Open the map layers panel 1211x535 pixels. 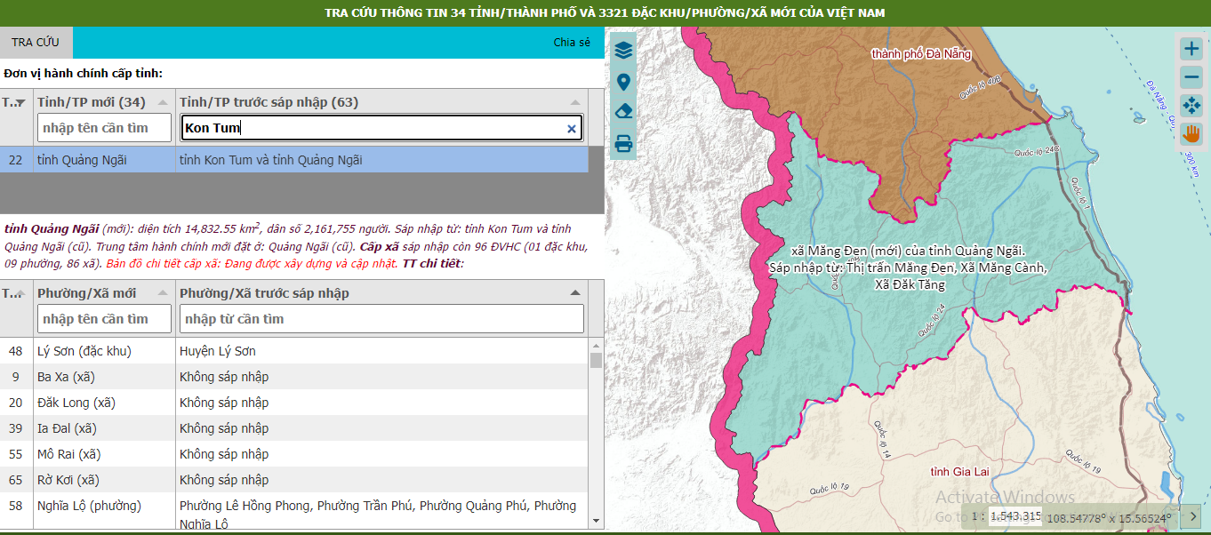(623, 51)
